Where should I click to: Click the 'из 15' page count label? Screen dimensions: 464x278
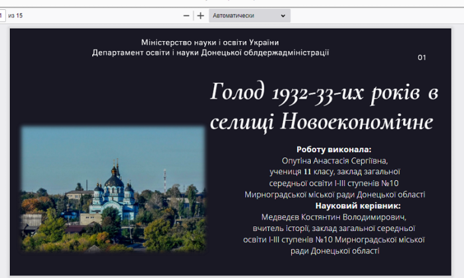pos(15,15)
